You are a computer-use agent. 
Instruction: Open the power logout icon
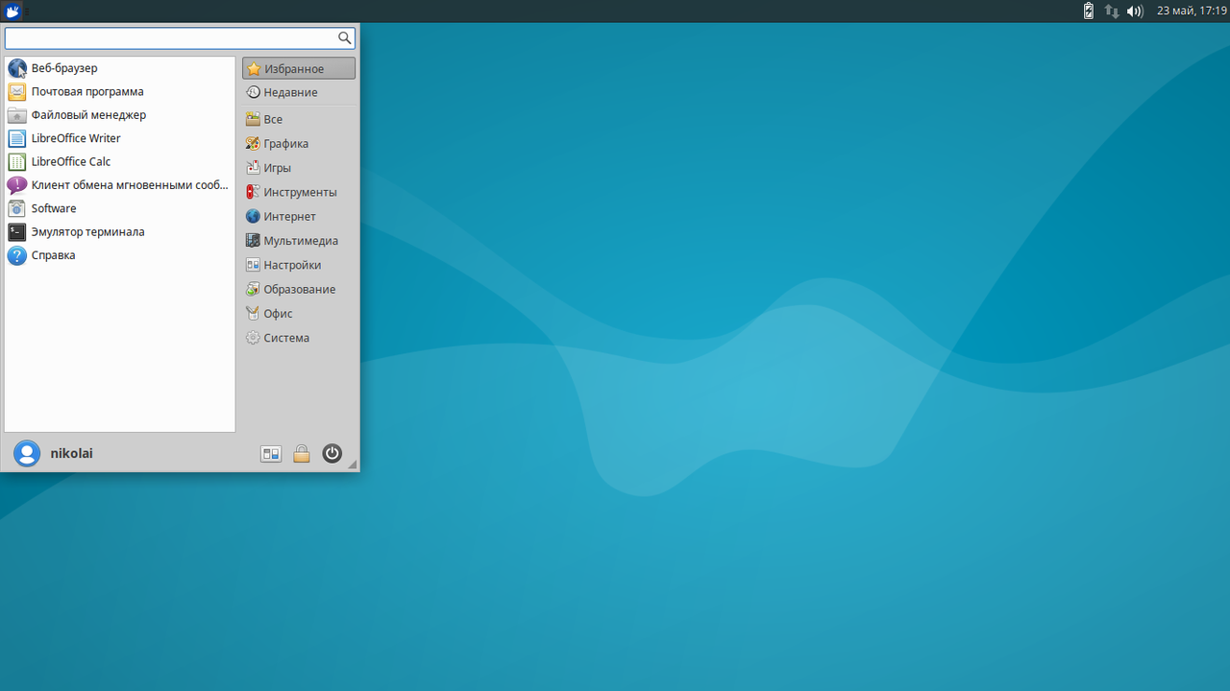click(332, 454)
